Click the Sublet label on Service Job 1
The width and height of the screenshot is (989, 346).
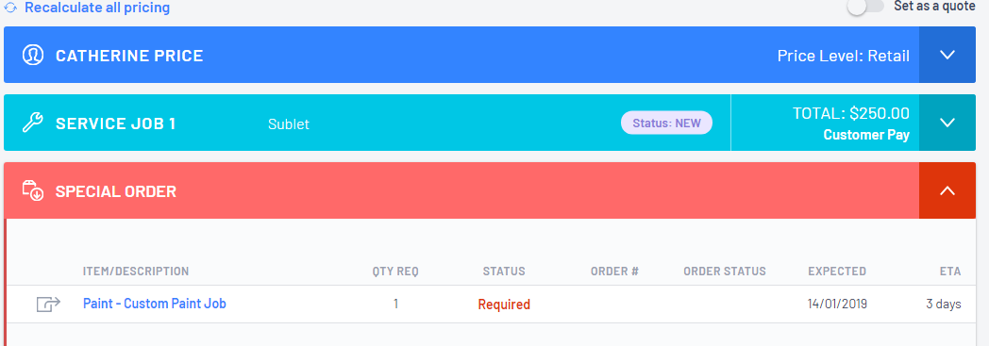pyautogui.click(x=289, y=124)
